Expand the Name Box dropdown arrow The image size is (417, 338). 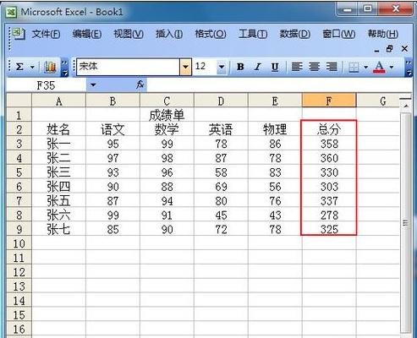pos(93,84)
